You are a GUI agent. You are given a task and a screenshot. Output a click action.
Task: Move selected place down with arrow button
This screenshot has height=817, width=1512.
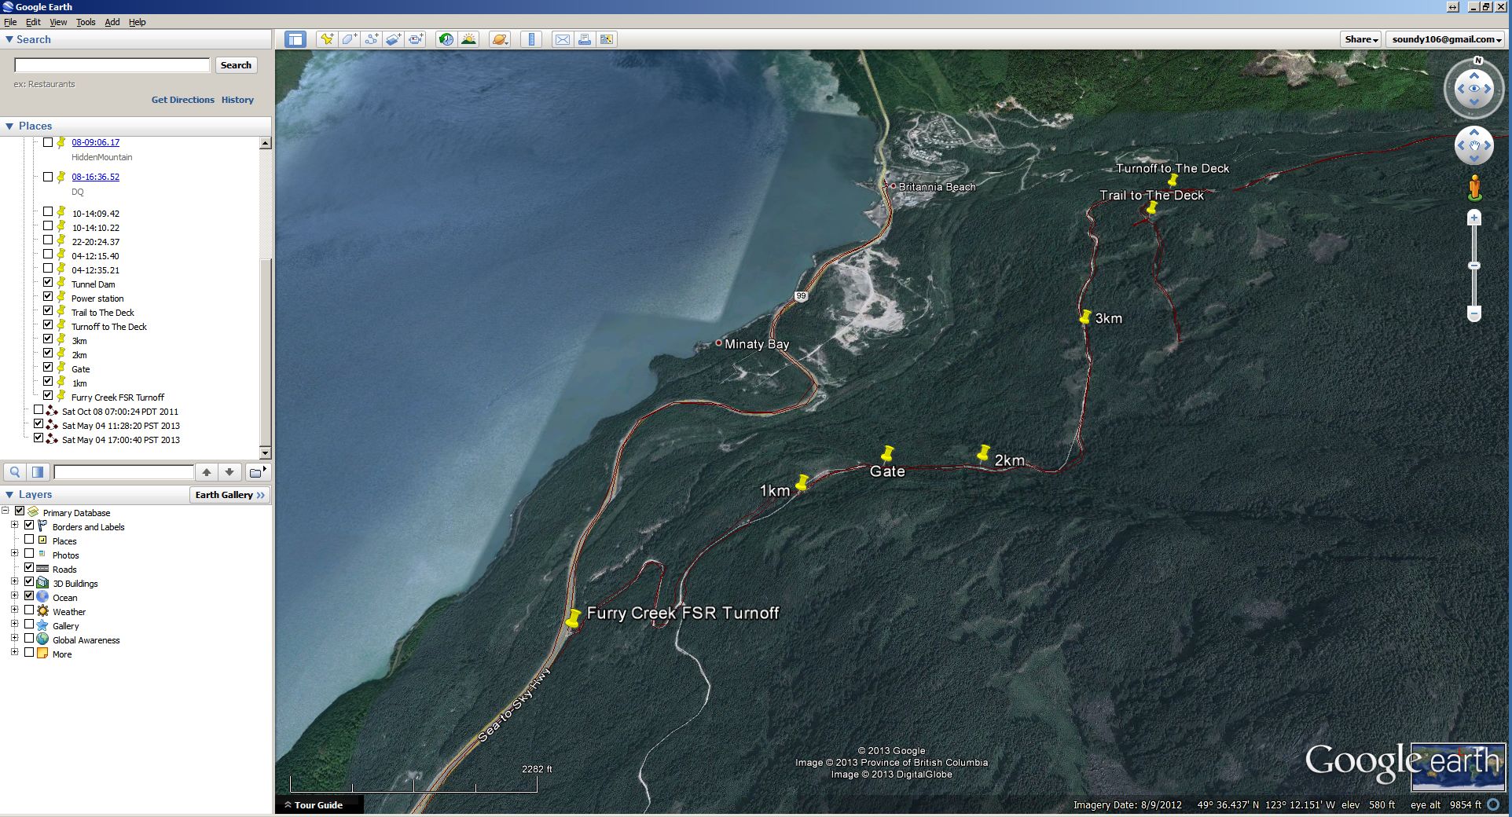pyautogui.click(x=229, y=472)
